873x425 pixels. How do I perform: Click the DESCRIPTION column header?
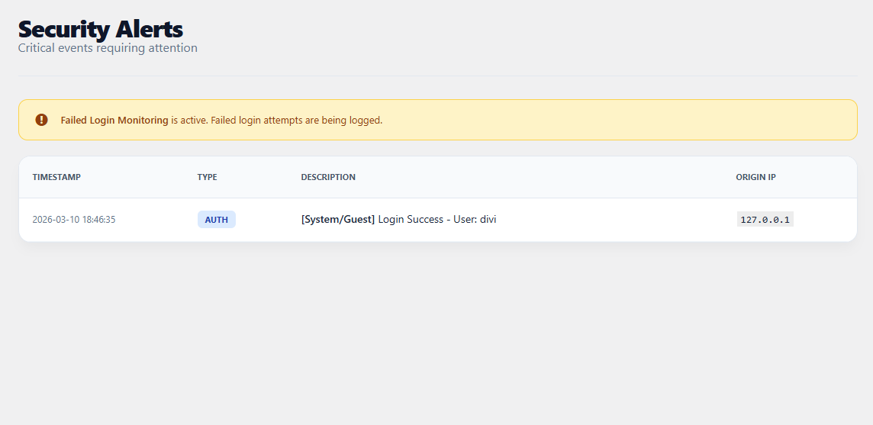pyautogui.click(x=328, y=177)
